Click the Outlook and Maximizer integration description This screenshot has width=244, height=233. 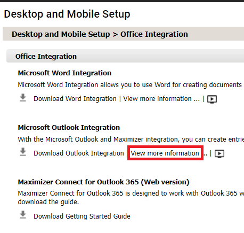coord(131,139)
